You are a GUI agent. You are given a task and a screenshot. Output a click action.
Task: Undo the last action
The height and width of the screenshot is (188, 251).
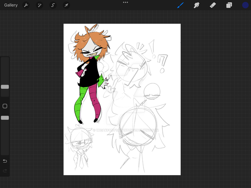(5, 161)
